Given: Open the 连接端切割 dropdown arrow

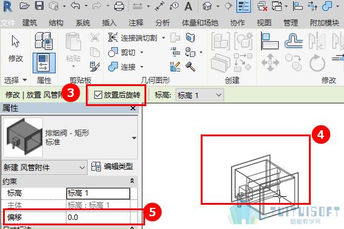Looking at the screenshot, I should point(163,38).
